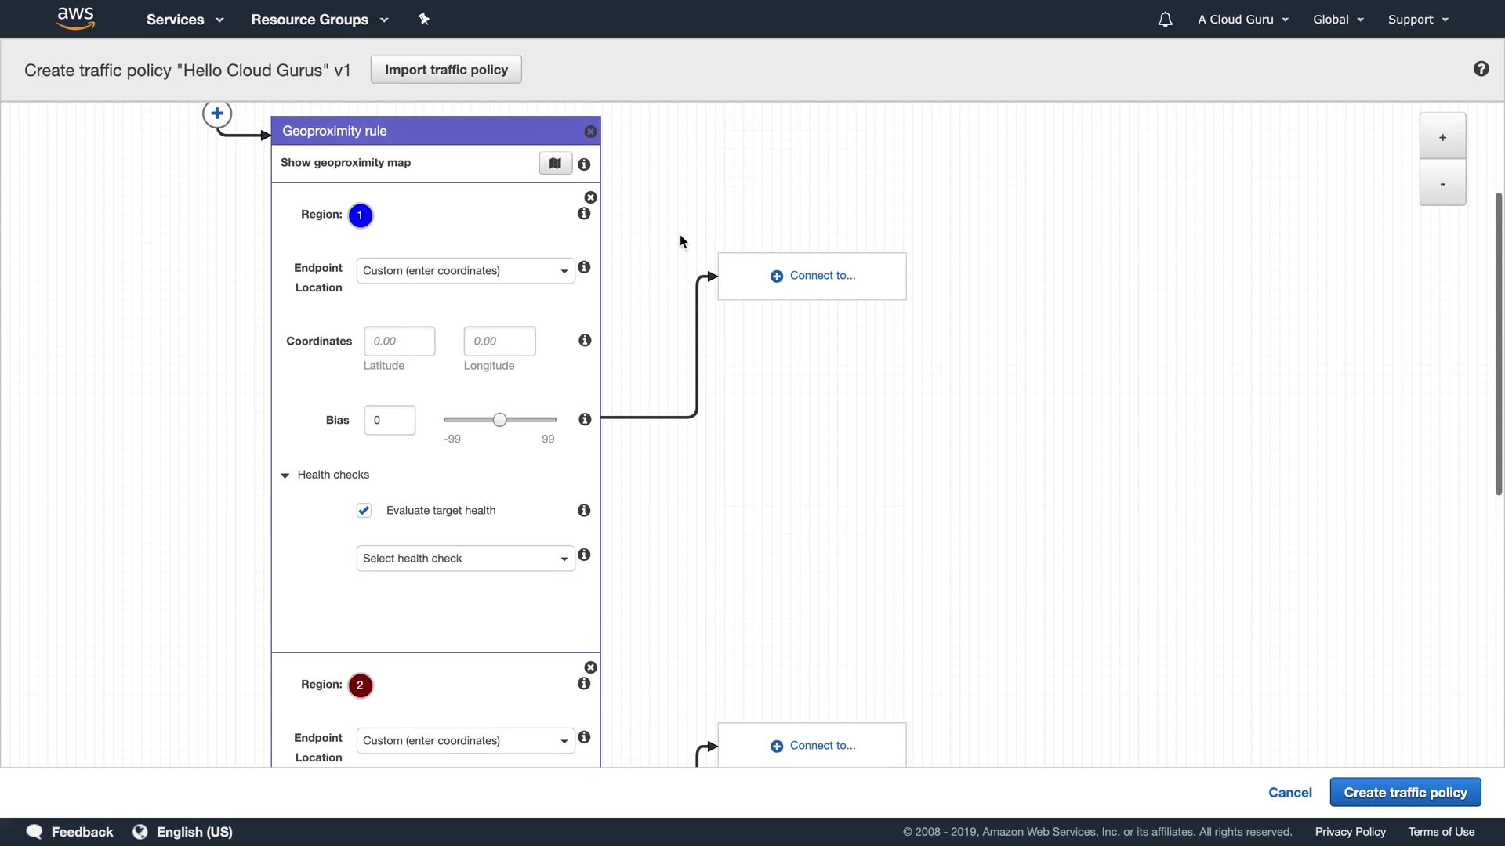Viewport: 1505px width, 846px height.
Task: Click the plus start point circle icon
Action: [x=217, y=114]
